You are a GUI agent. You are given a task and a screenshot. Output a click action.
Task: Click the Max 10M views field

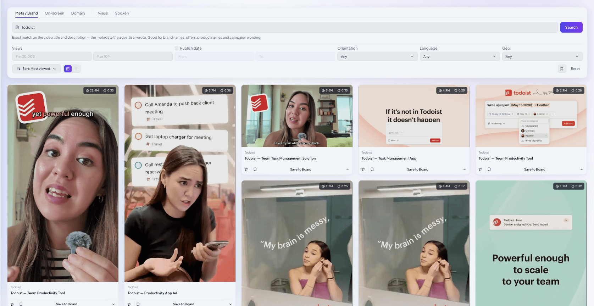[x=133, y=56]
